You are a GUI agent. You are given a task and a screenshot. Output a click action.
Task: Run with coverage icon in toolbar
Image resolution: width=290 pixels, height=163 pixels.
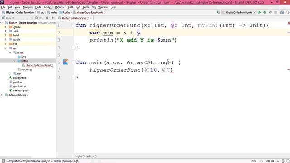270,12
